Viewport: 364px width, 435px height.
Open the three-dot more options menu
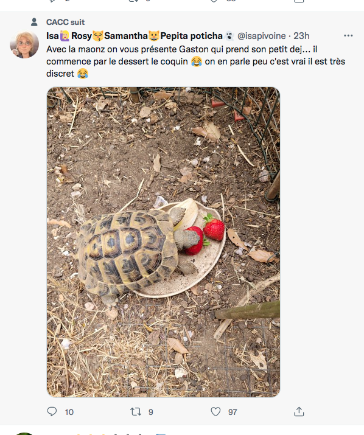point(348,36)
